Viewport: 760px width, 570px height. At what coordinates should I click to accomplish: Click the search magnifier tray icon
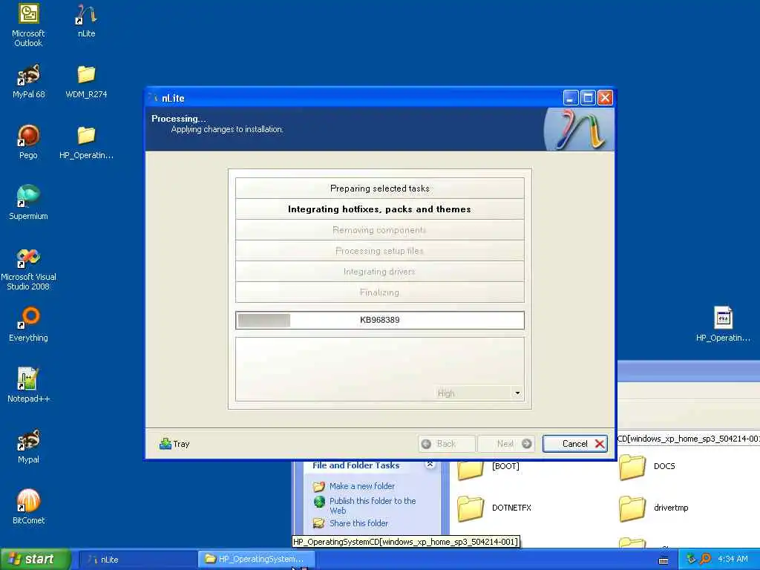pos(705,559)
